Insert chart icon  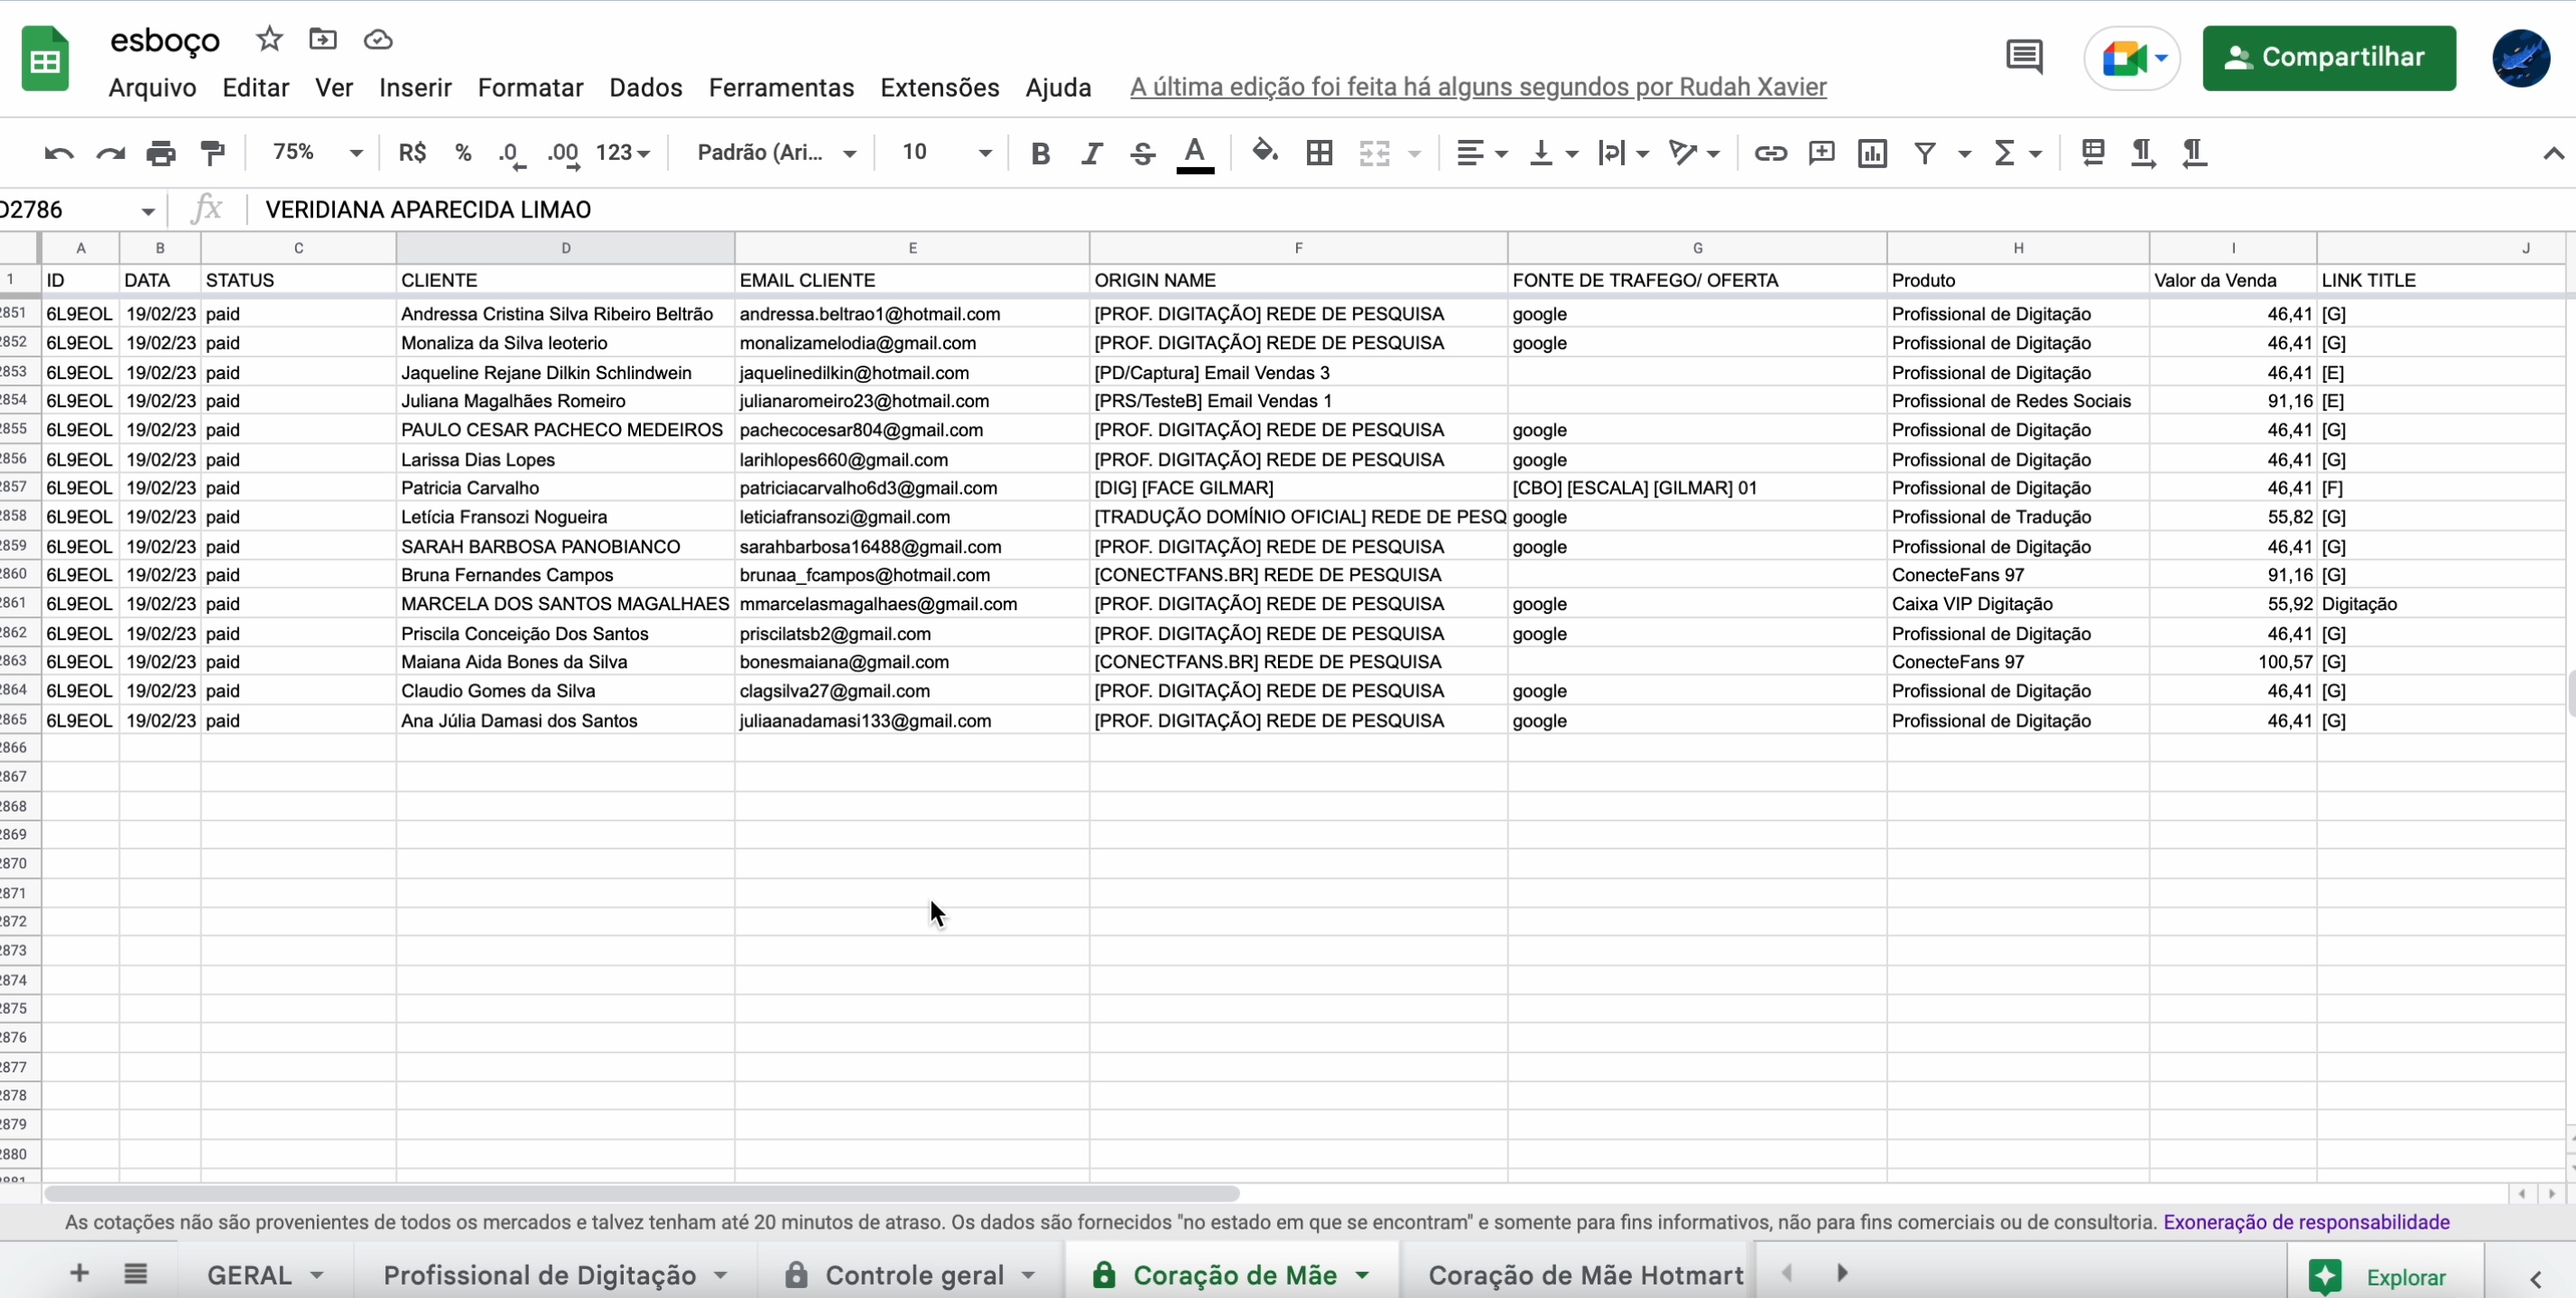pyautogui.click(x=1872, y=153)
